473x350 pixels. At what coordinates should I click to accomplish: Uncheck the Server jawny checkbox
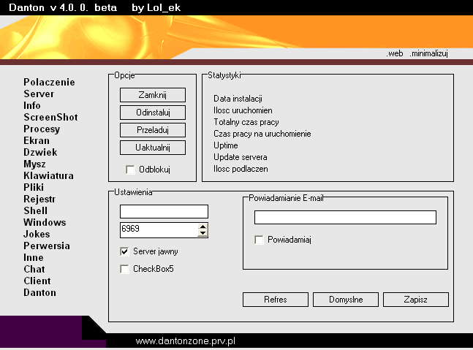[x=125, y=251]
